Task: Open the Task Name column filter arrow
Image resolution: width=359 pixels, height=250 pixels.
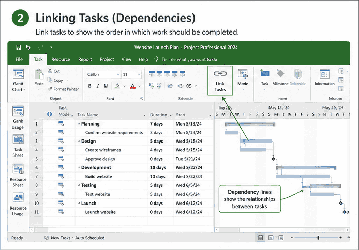Action: (144, 115)
